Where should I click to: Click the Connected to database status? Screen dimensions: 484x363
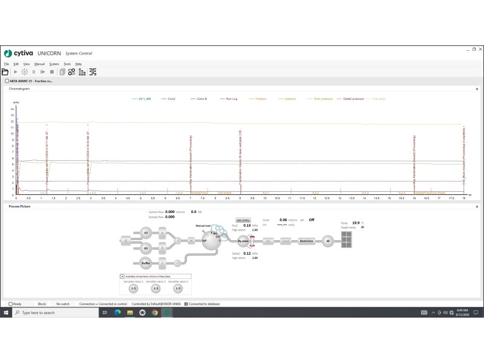tap(202, 304)
